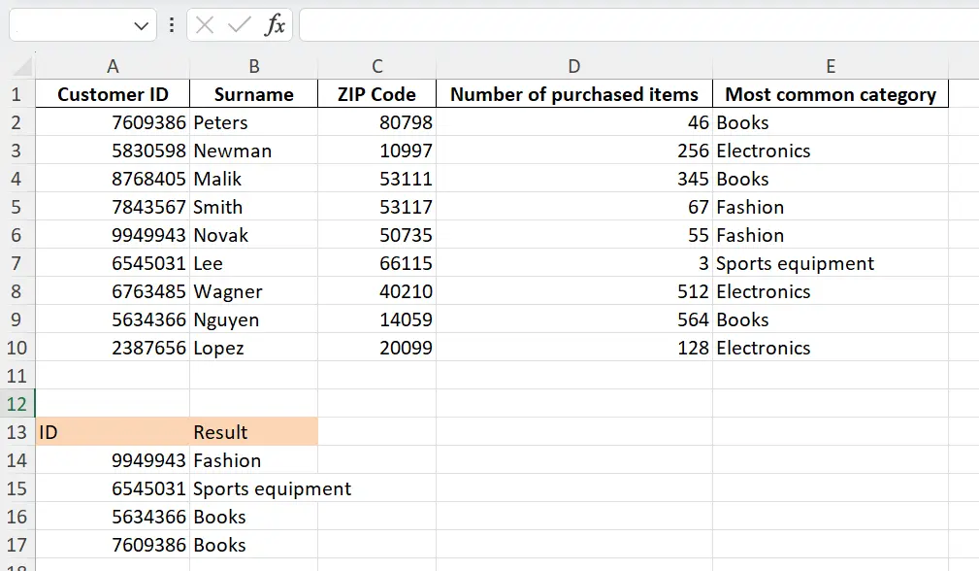Select column D header

pos(573,66)
